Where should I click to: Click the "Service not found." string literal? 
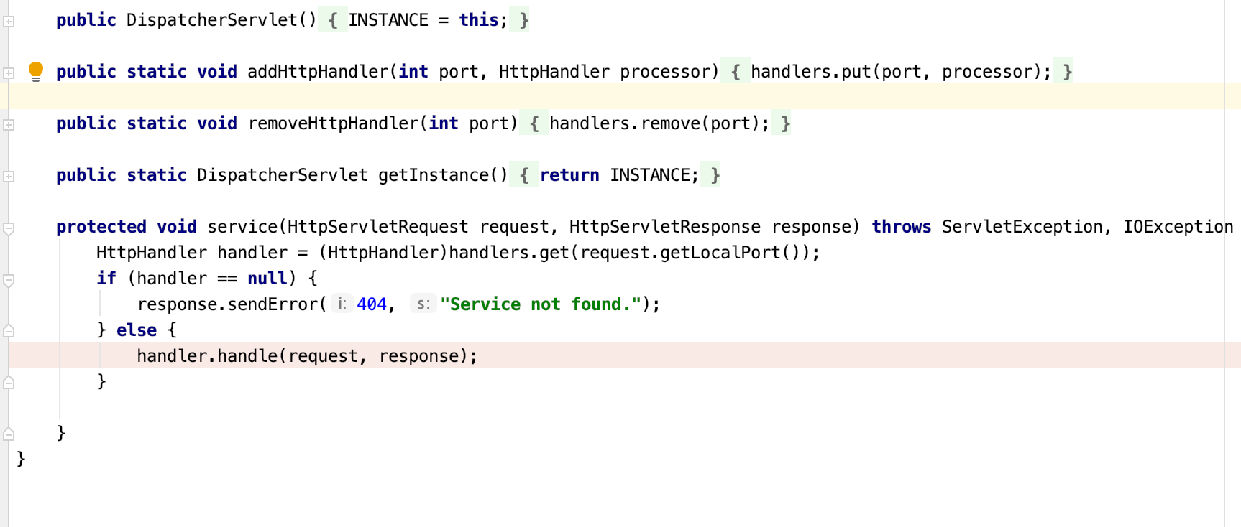click(541, 304)
